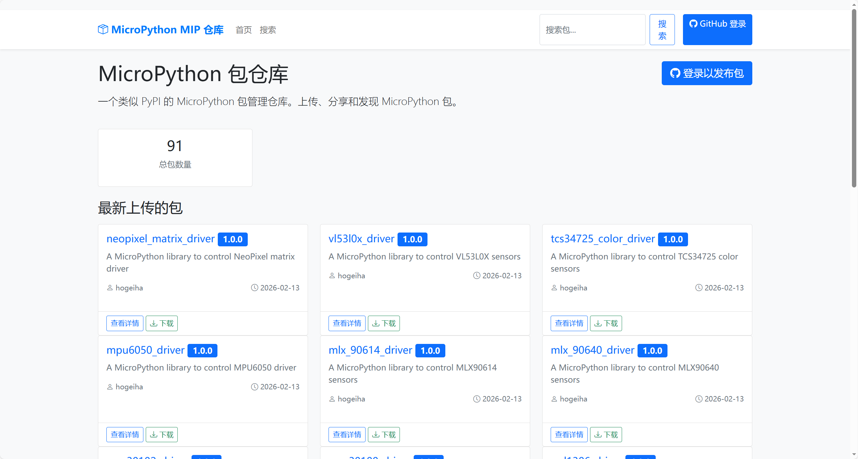The height and width of the screenshot is (459, 858).
Task: Open the vl53l0x_driver package title link
Action: click(x=361, y=239)
